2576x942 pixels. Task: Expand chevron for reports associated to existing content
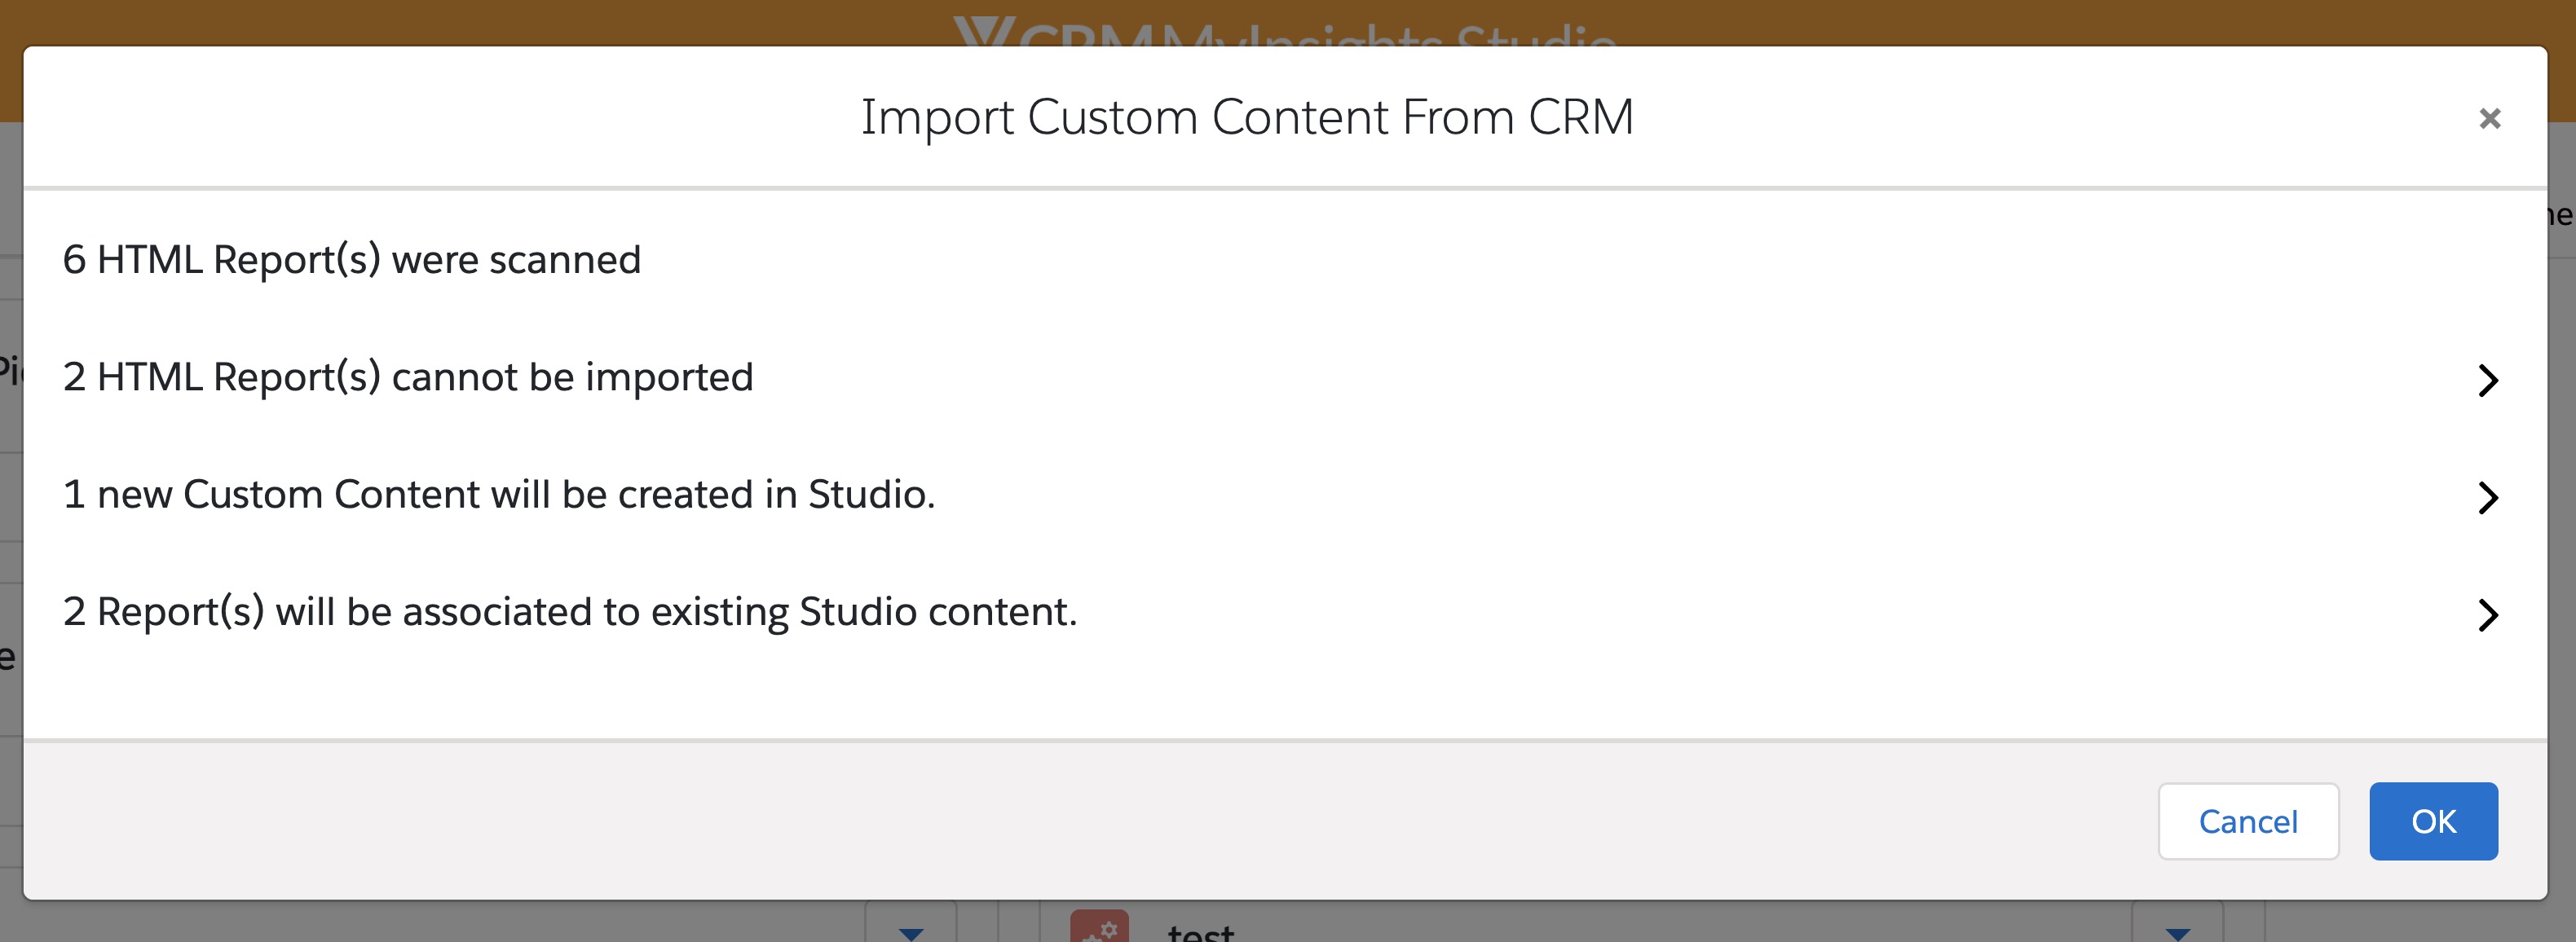(x=2488, y=614)
